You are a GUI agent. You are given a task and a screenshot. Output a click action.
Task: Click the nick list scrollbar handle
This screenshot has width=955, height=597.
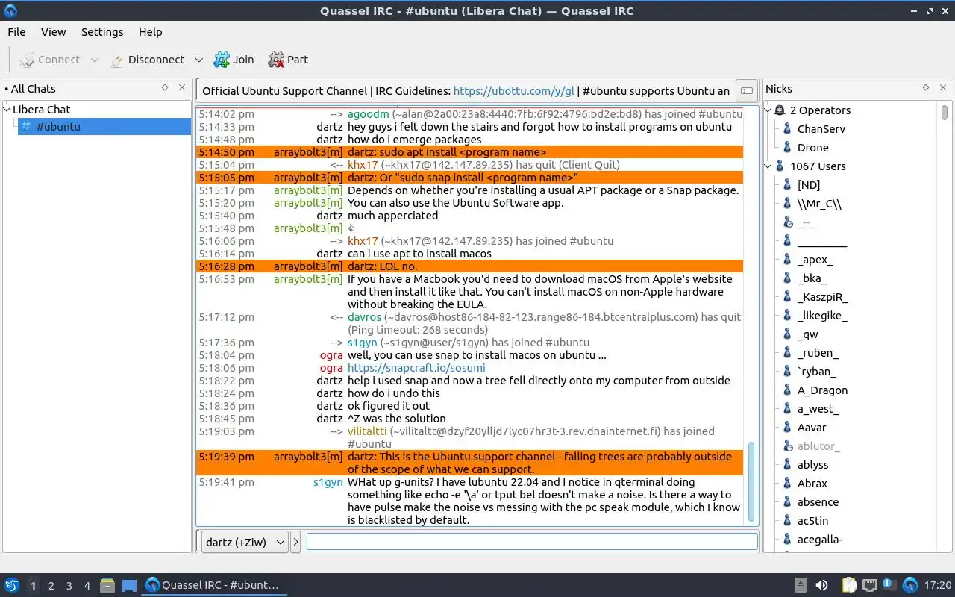tap(945, 113)
